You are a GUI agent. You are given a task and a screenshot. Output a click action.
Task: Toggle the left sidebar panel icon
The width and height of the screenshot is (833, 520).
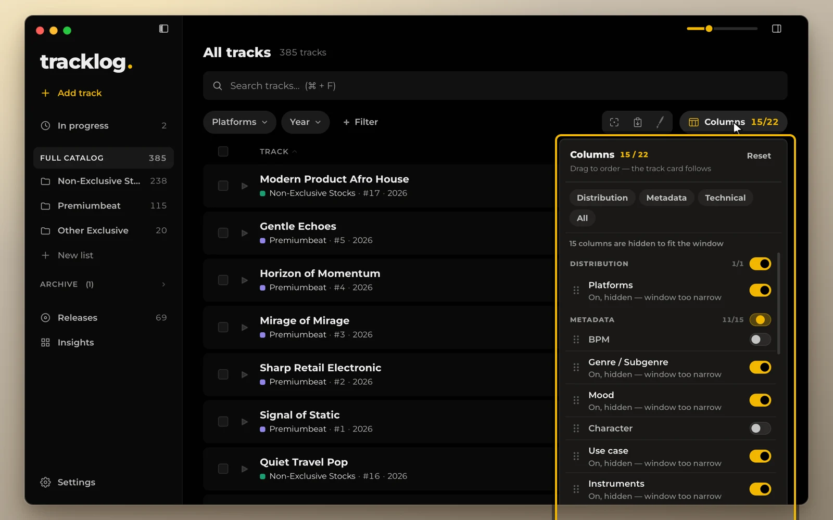point(163,29)
